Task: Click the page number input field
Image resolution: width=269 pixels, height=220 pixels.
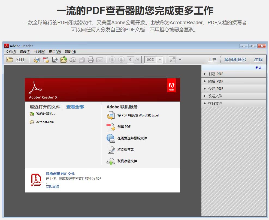Action: (x=130, y=59)
